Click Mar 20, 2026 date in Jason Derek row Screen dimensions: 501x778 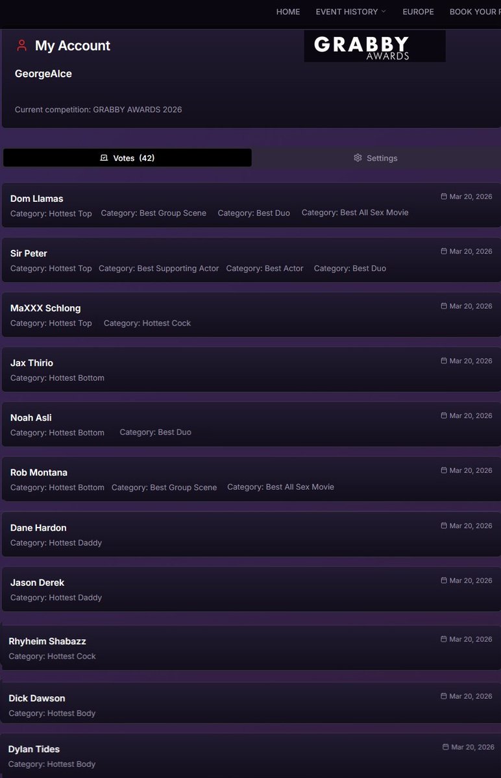(x=470, y=580)
